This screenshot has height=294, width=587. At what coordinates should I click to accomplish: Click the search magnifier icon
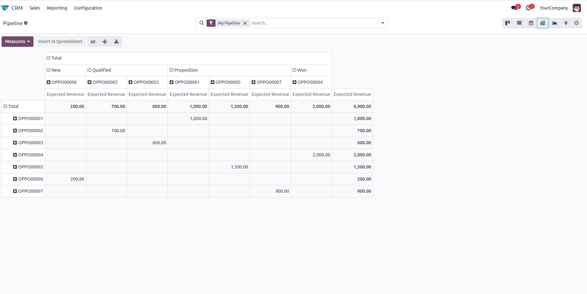(202, 23)
